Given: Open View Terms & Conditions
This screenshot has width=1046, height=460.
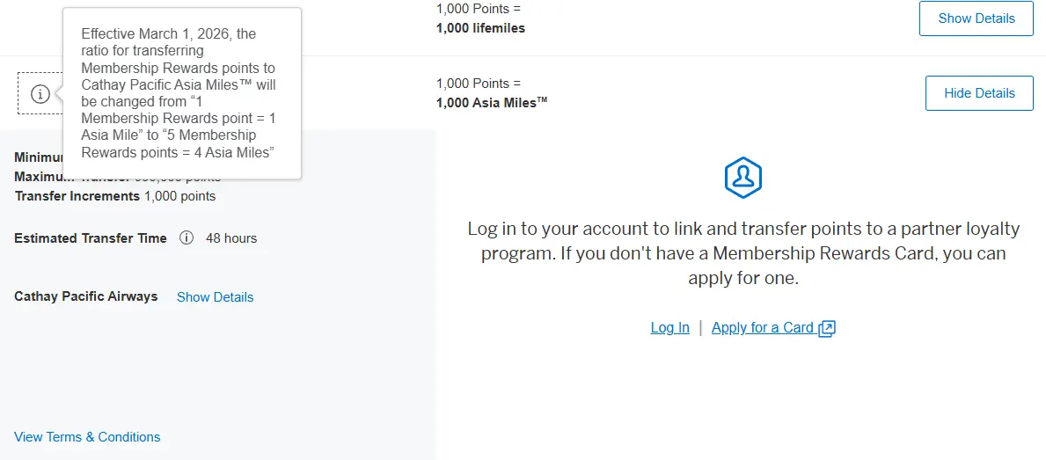Looking at the screenshot, I should click(87, 437).
